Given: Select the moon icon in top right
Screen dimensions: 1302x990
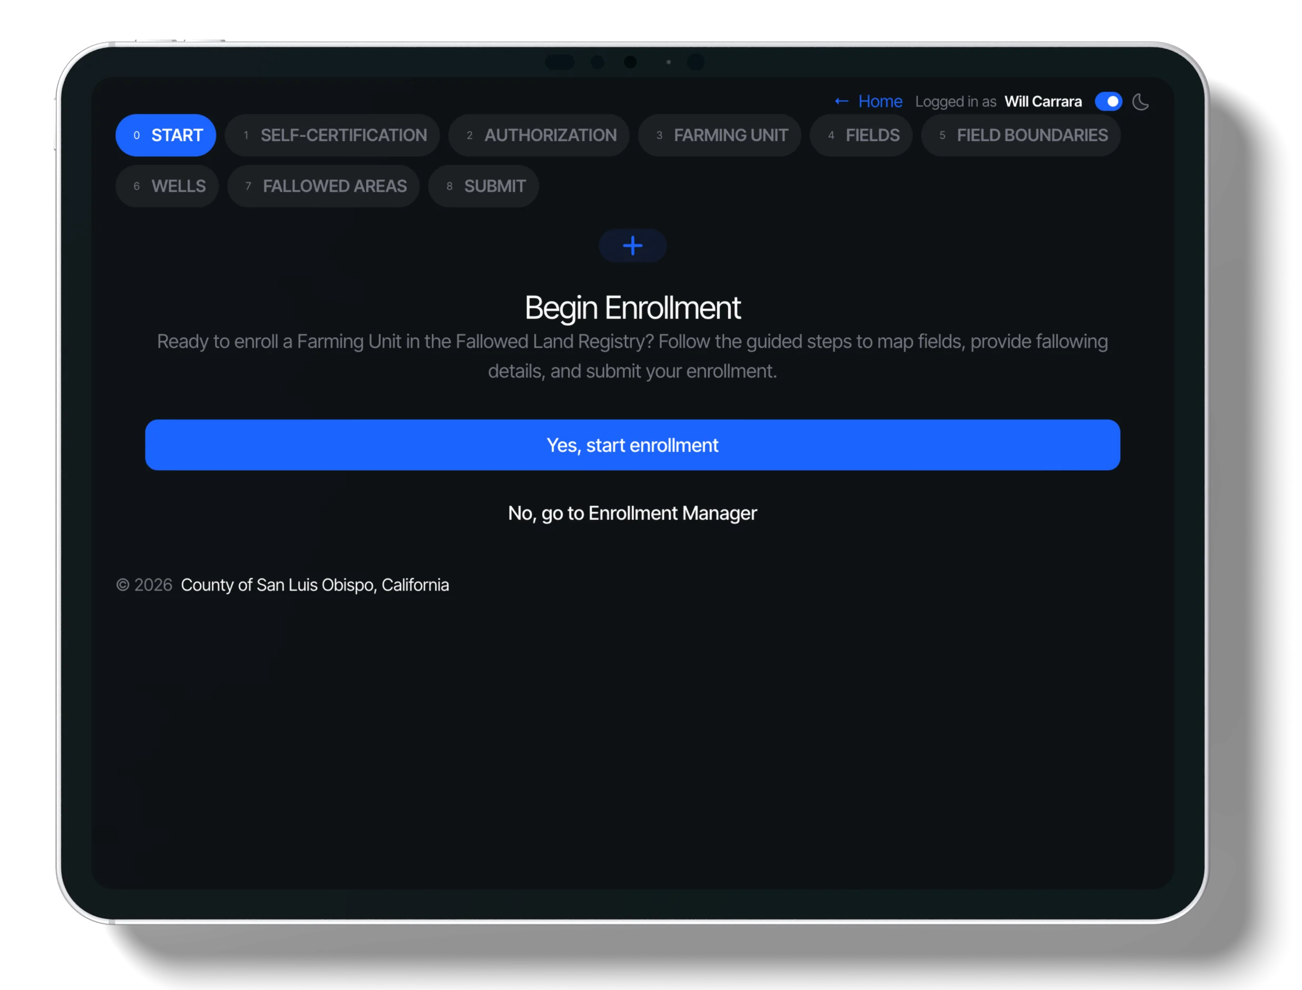Looking at the screenshot, I should (1141, 101).
